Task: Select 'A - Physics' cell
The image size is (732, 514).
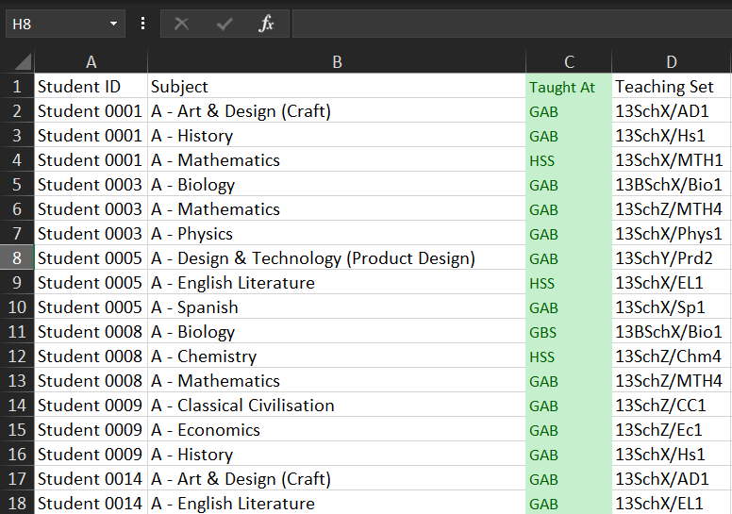Action: [x=337, y=234]
